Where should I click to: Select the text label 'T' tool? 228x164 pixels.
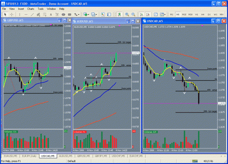pos(57,14)
